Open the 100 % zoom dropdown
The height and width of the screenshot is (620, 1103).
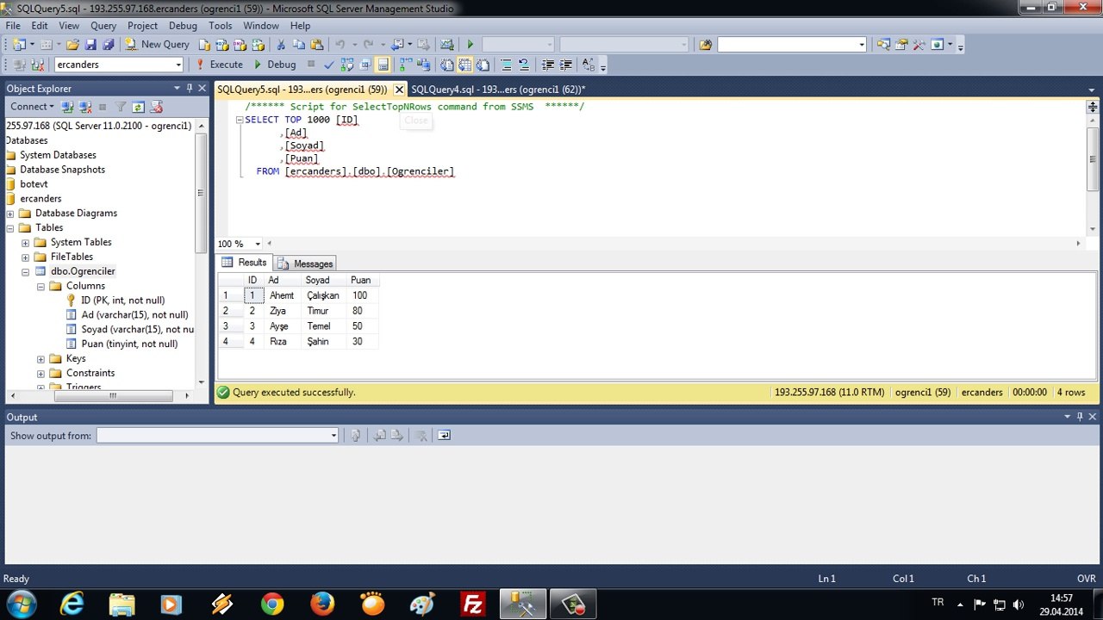pos(257,244)
